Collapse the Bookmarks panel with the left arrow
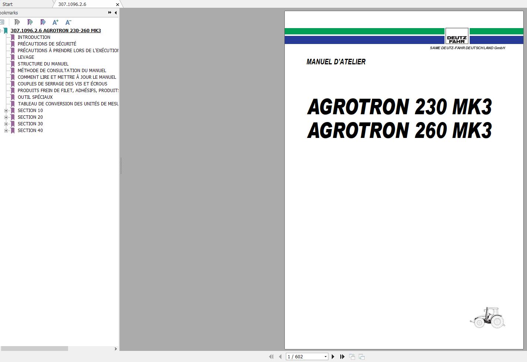 pos(115,12)
